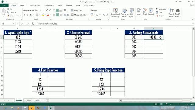Toggle Bold formatting
This screenshot has width=195, height=110.
[24, 15]
